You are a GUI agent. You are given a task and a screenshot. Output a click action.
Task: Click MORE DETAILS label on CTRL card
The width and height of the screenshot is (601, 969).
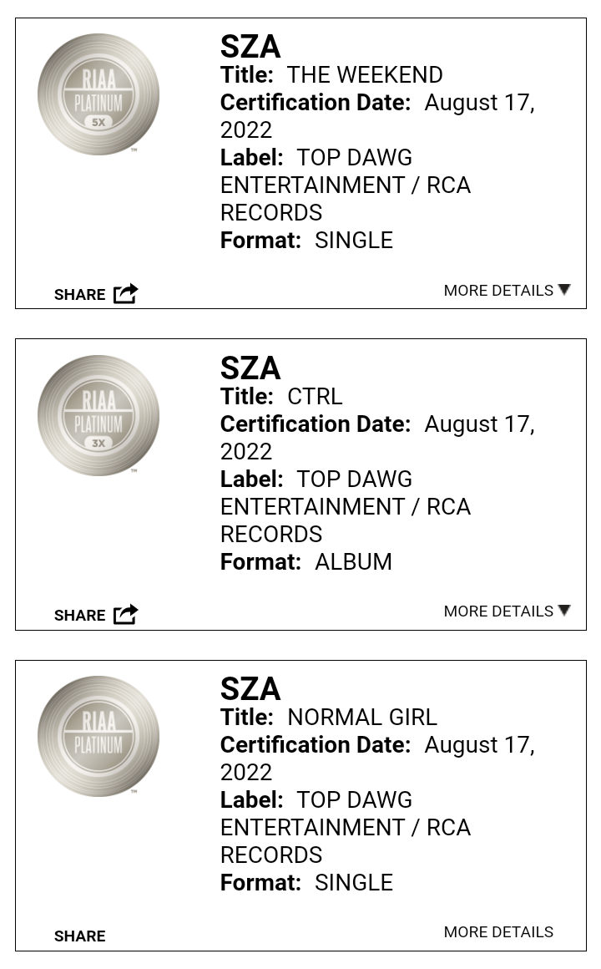(498, 611)
